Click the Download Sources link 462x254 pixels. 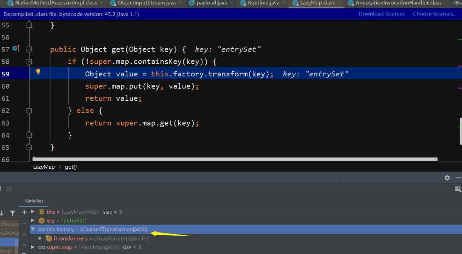[381, 14]
